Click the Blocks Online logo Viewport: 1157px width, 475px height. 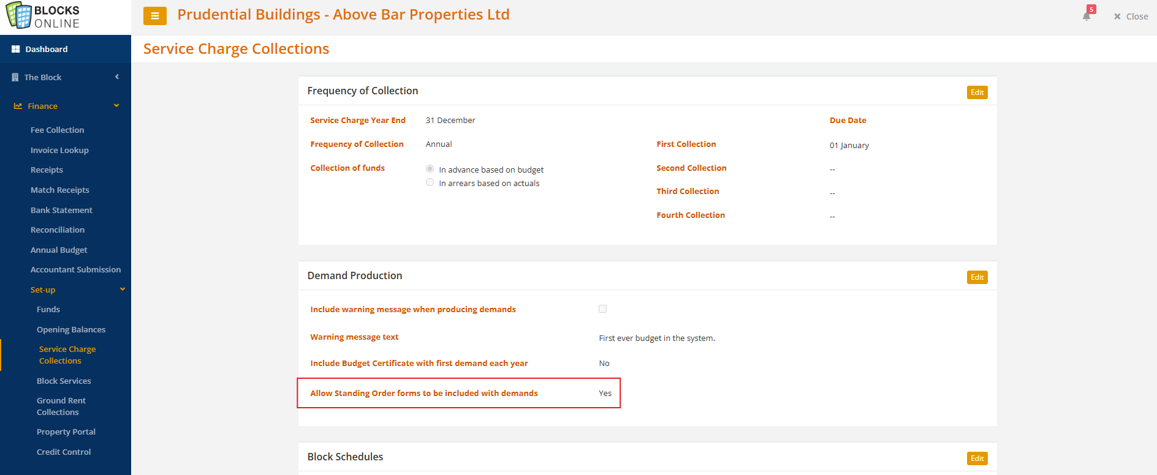tap(43, 16)
